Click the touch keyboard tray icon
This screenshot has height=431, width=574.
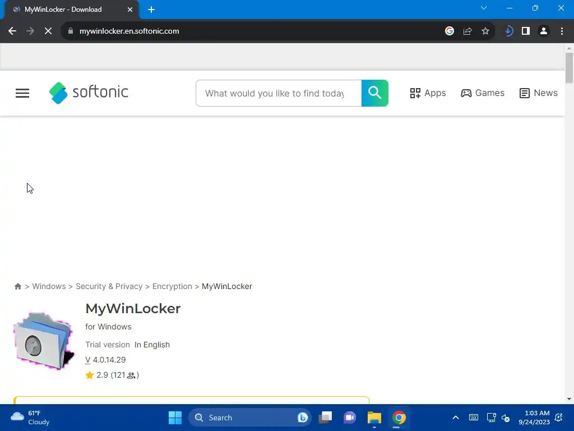(x=473, y=418)
